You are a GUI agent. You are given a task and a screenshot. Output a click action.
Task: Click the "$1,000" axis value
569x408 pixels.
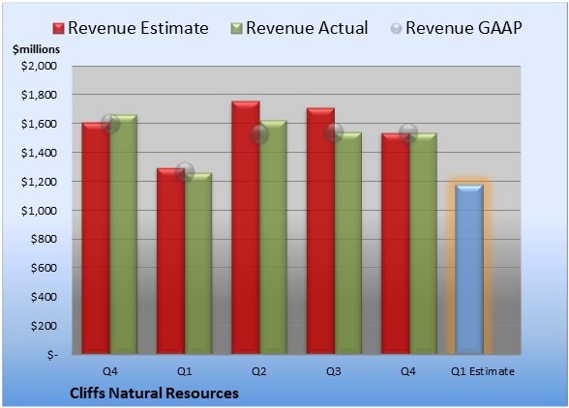(39, 211)
